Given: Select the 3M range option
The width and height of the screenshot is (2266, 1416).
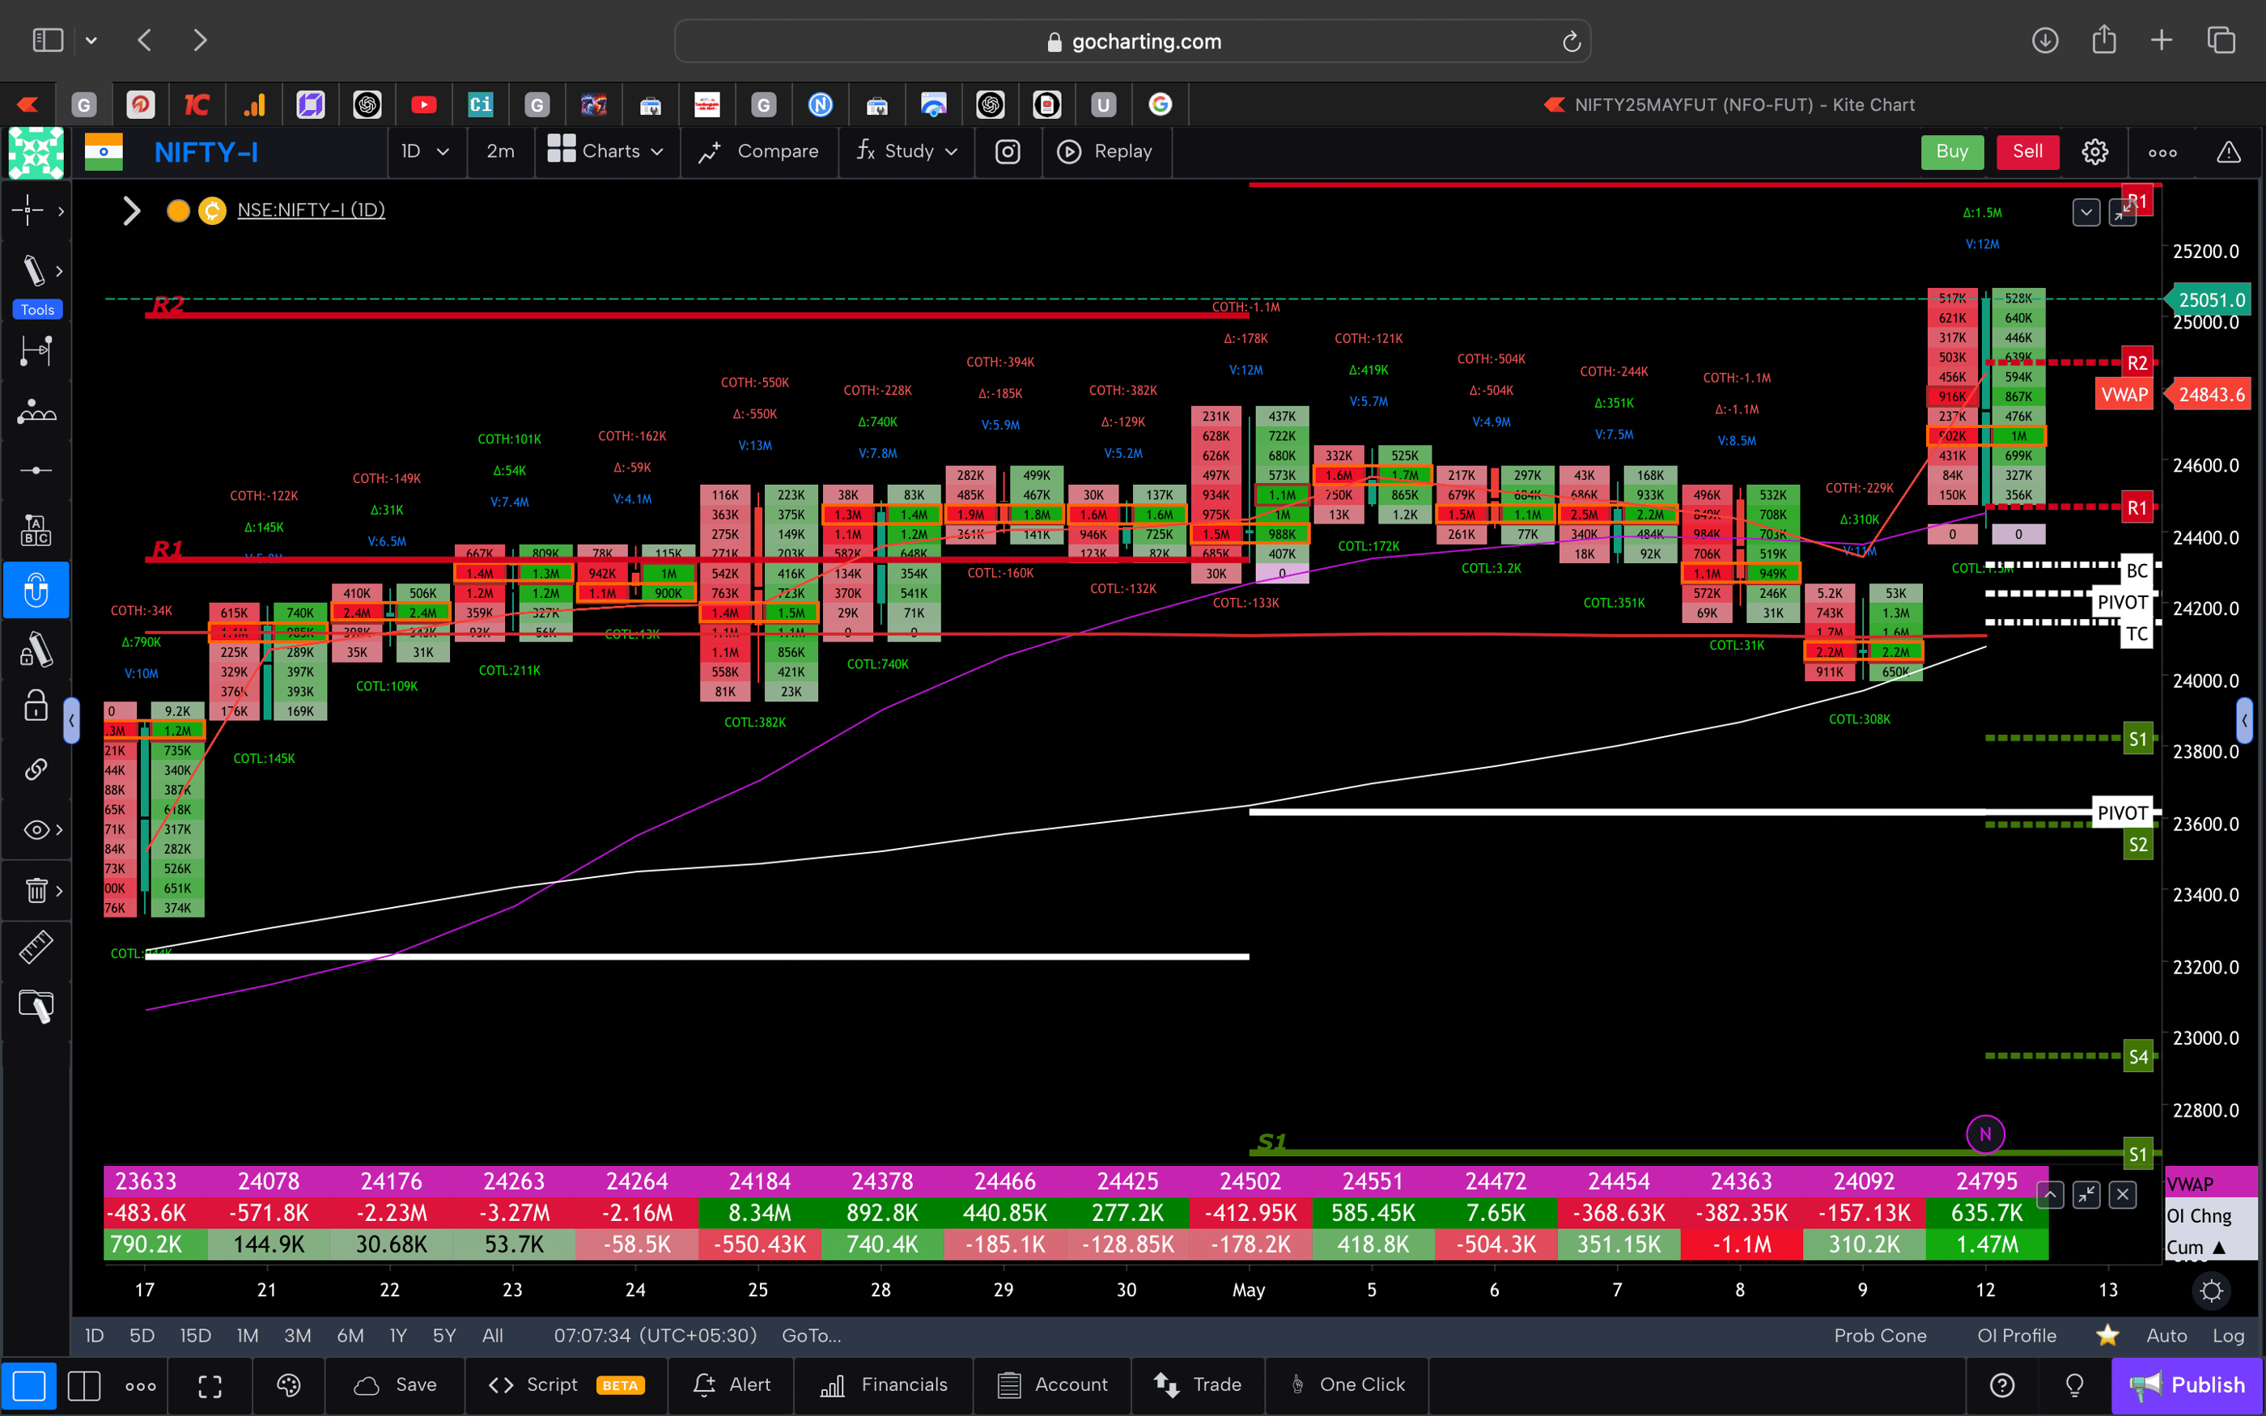Looking at the screenshot, I should coord(297,1335).
